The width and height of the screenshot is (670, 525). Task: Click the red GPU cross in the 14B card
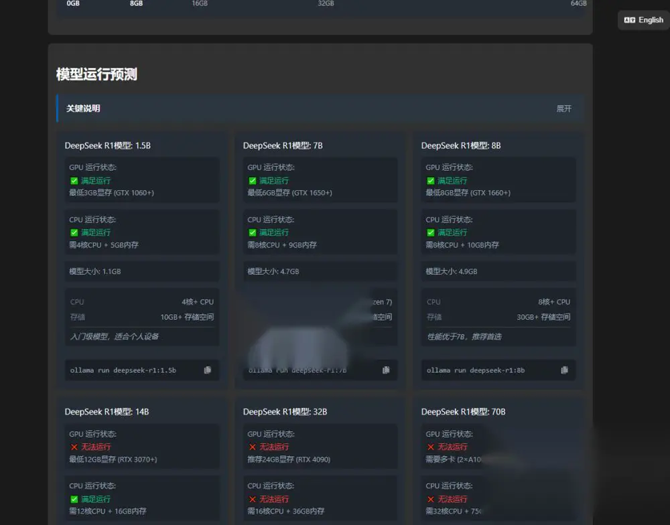(74, 447)
